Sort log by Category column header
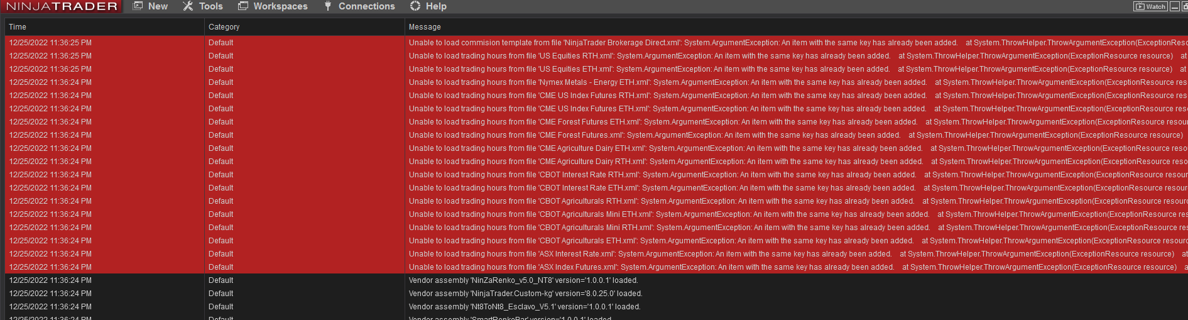 [305, 27]
